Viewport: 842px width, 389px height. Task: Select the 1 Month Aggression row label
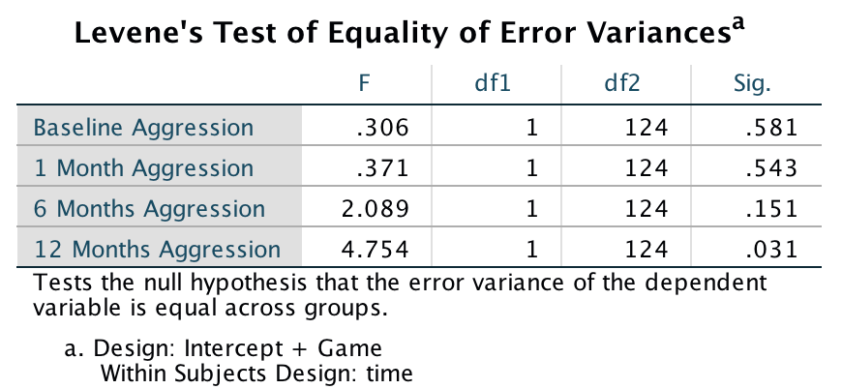click(143, 167)
